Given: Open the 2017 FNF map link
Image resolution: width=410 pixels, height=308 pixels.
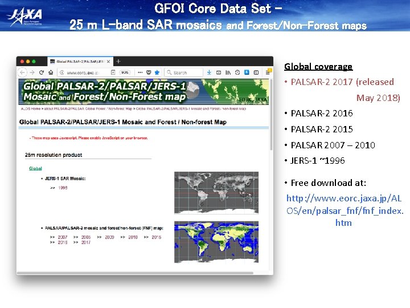Looking at the screenshot, I should [x=86, y=242].
